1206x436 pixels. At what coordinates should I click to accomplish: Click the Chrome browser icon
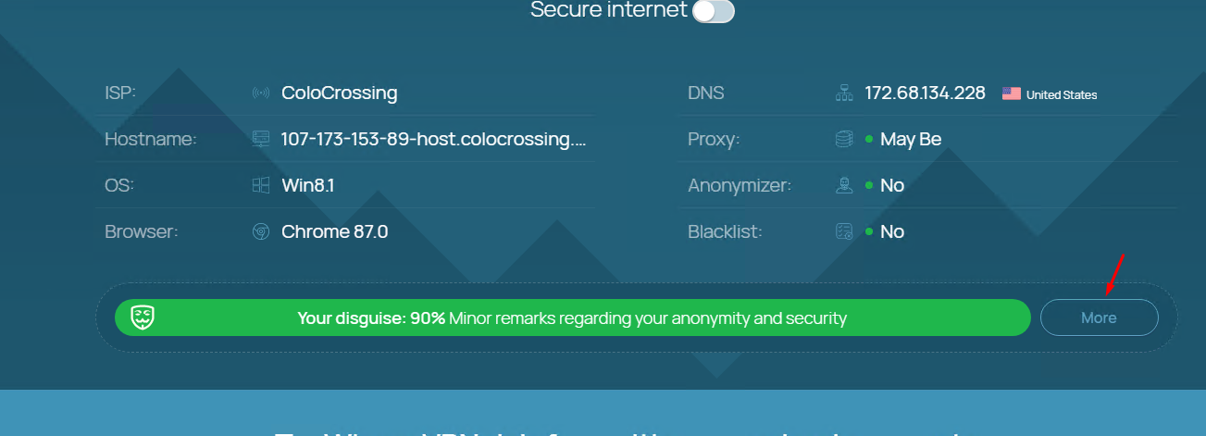[261, 231]
